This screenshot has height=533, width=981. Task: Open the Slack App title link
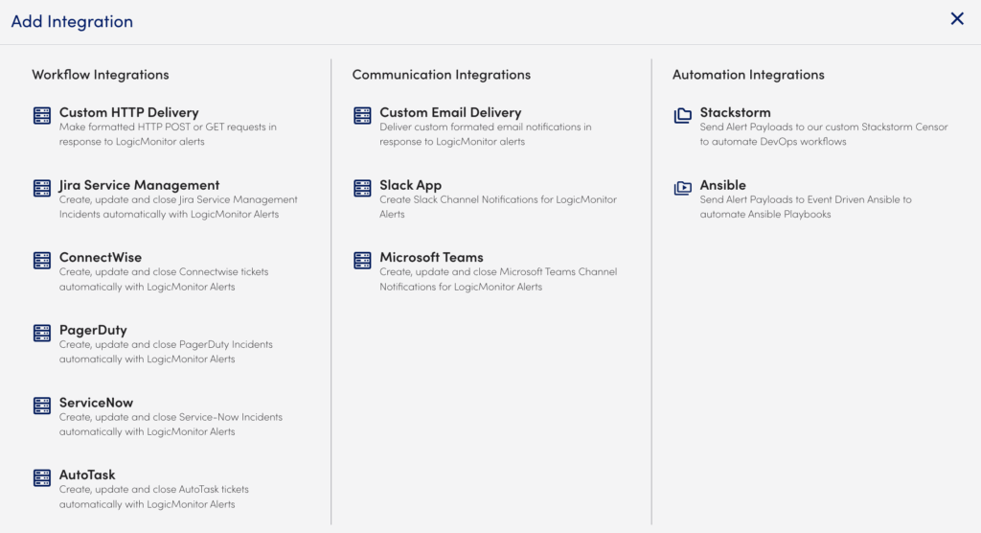[x=410, y=185]
